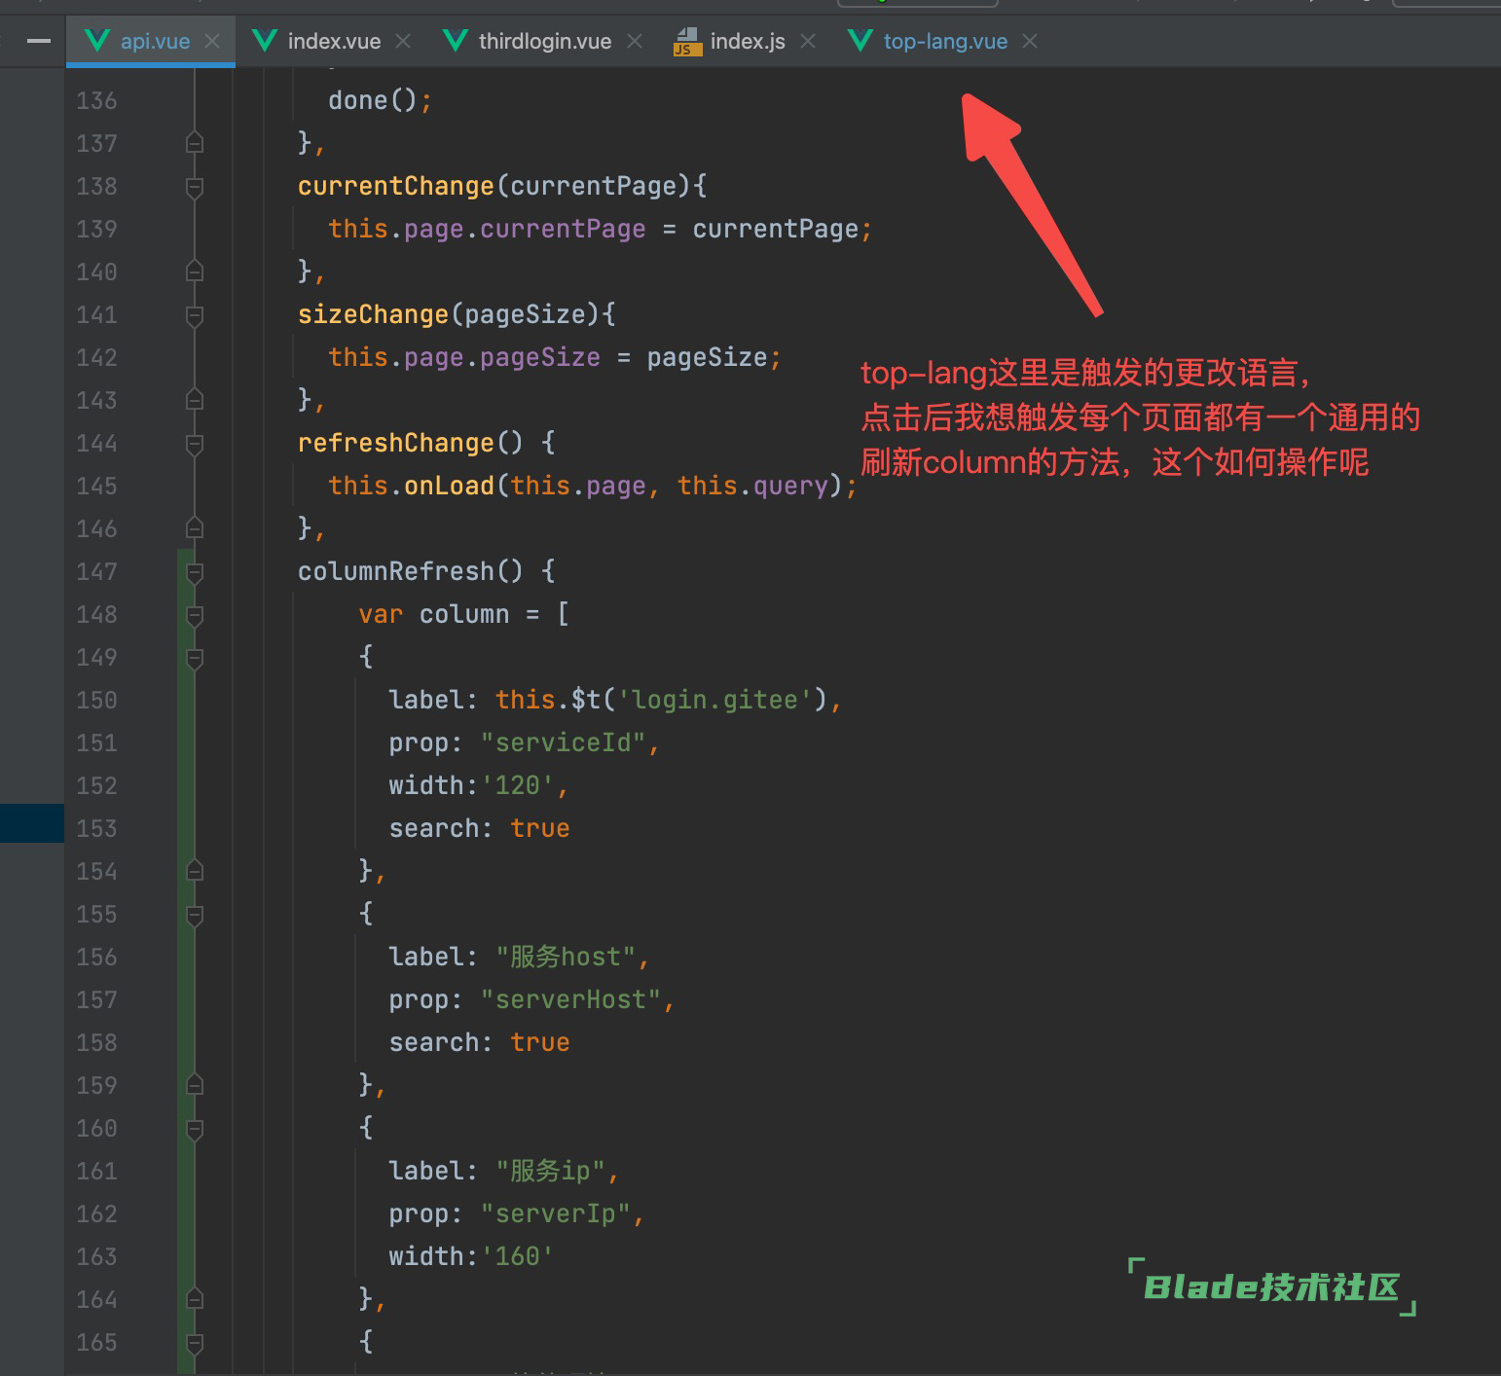The height and width of the screenshot is (1376, 1501).
Task: Click the "serverHost" prop string
Action: (571, 999)
